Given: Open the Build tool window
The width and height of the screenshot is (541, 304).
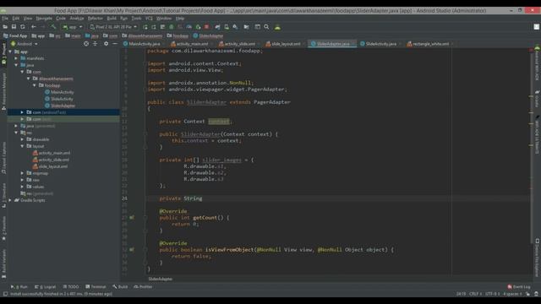Looking at the screenshot, I should click(120, 287).
